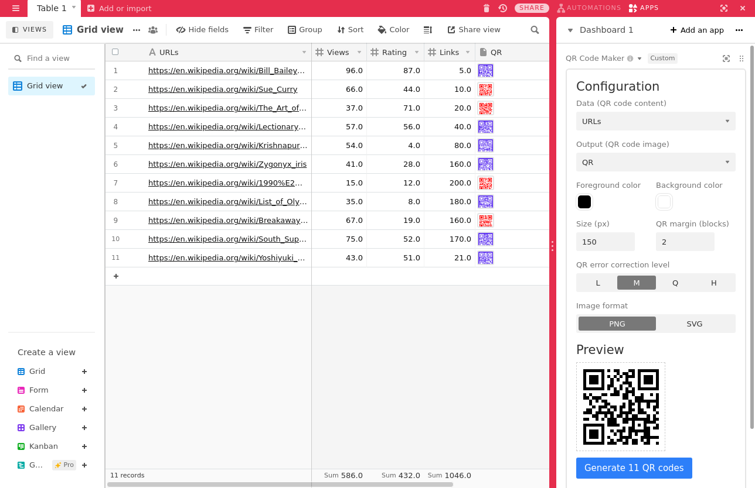
Task: Click the QR margin input field
Action: (x=685, y=242)
